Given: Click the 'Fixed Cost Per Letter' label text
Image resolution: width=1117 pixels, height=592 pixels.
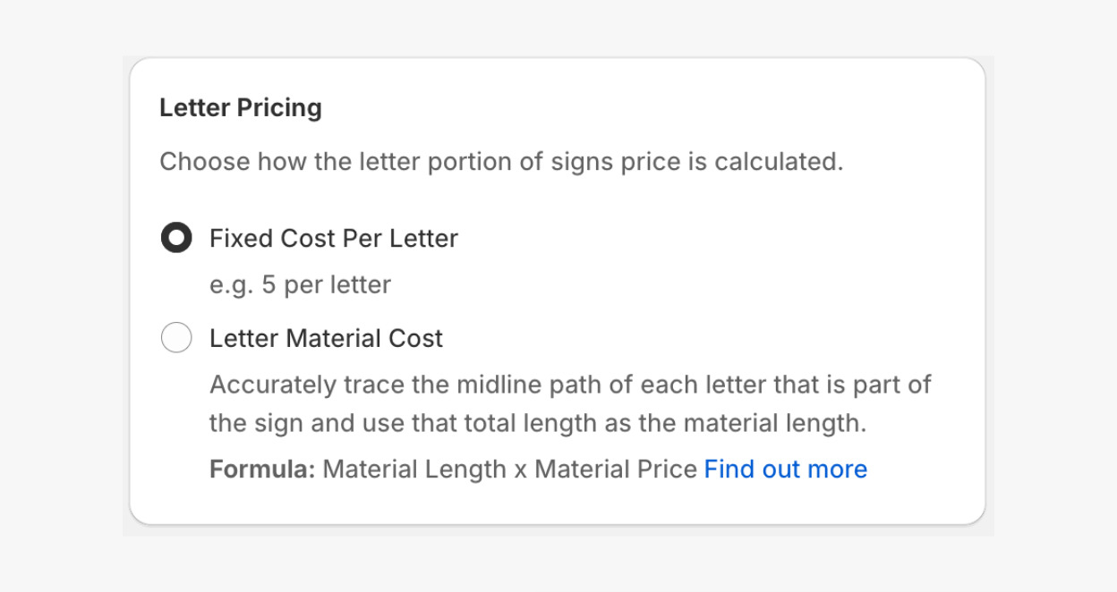Looking at the screenshot, I should pos(333,239).
